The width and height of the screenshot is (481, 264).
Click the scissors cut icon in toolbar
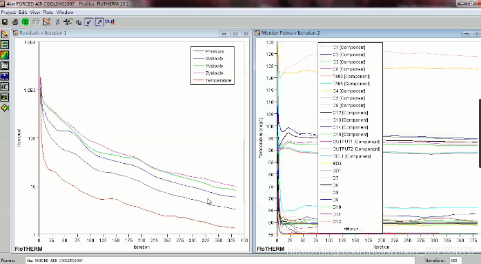point(57,22)
